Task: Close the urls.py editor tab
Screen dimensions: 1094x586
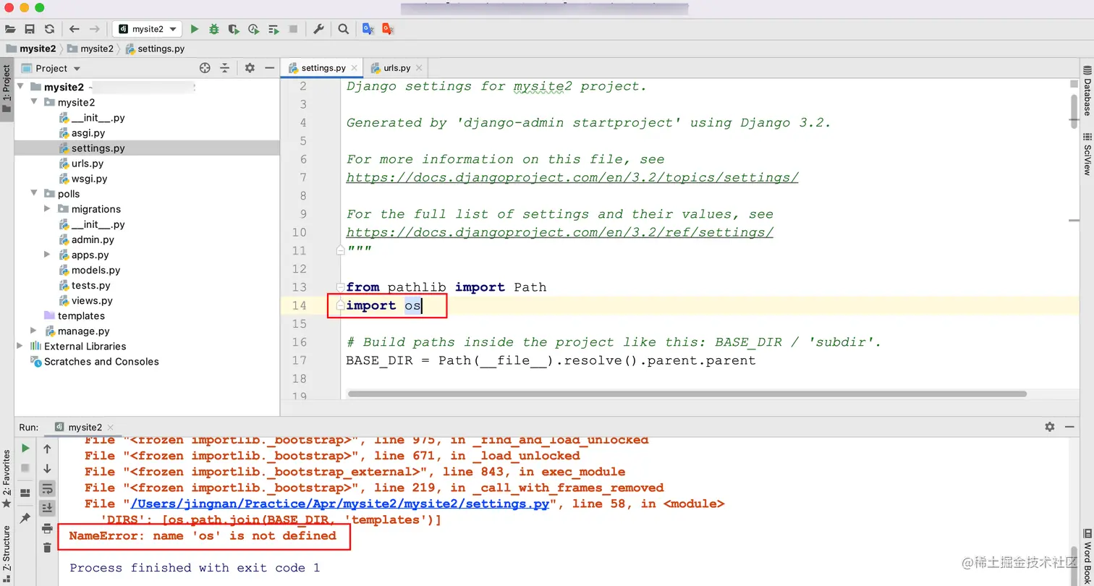Action: click(419, 68)
